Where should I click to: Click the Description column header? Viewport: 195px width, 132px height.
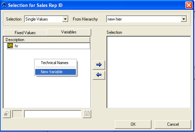(47, 40)
